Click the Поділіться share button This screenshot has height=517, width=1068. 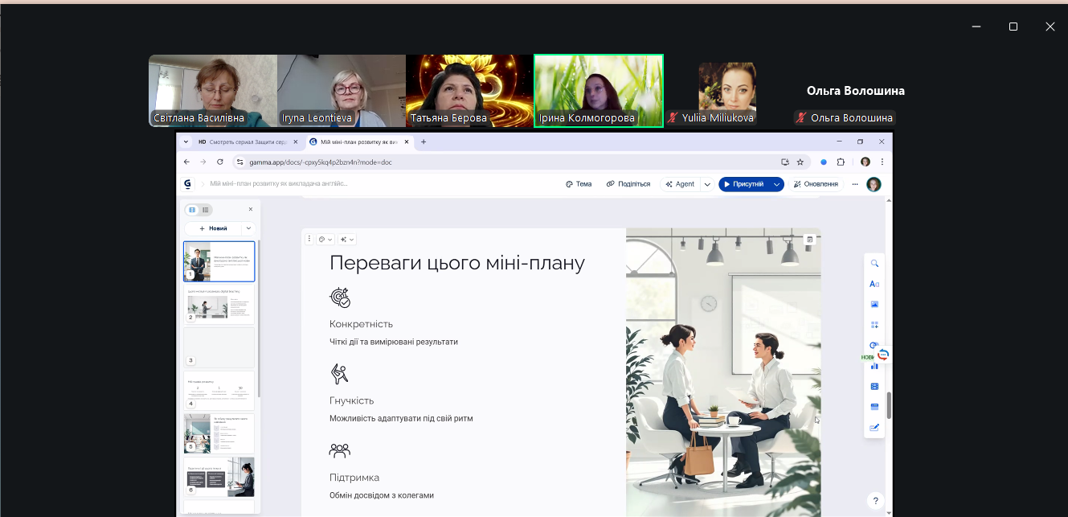click(628, 184)
